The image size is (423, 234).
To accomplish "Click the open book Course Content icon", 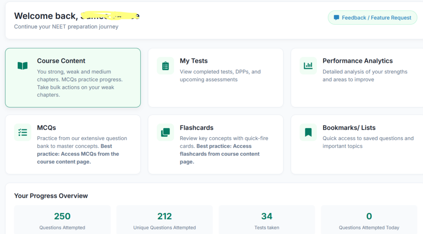I will point(23,66).
